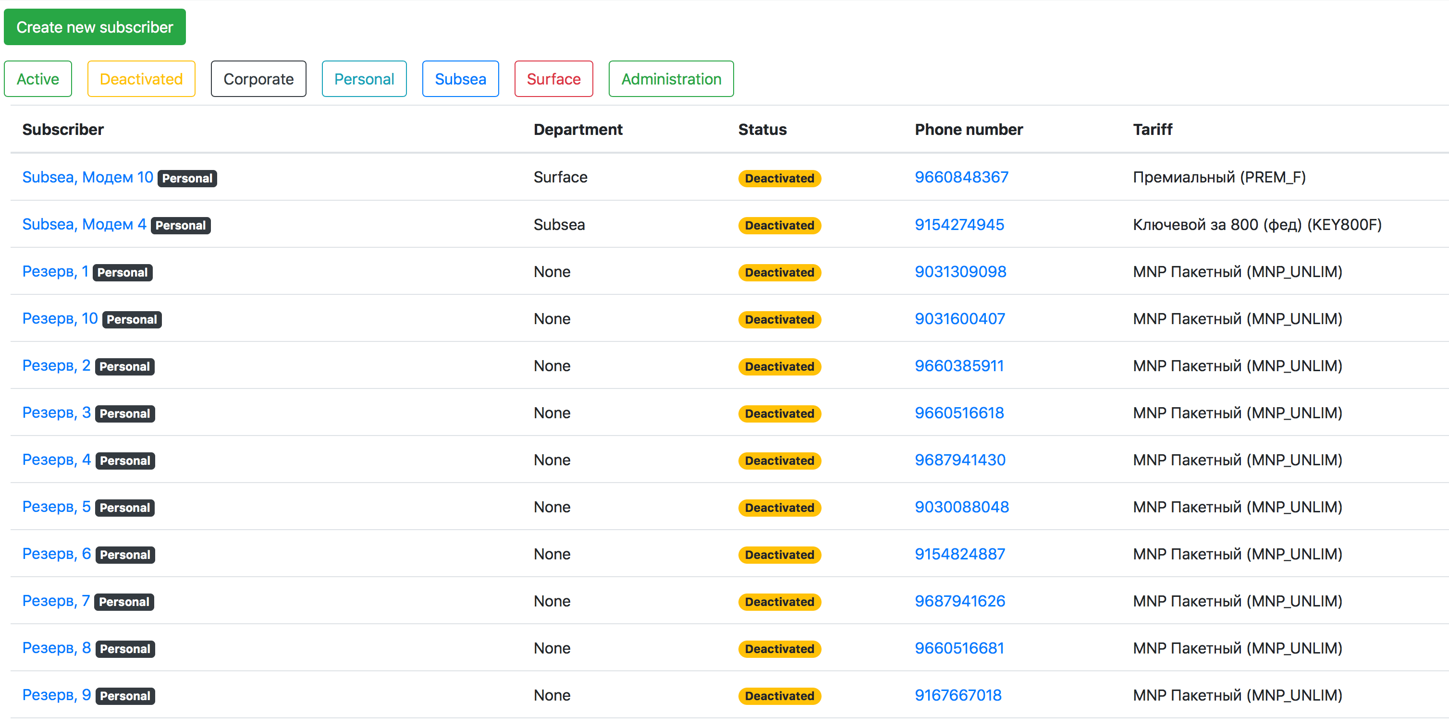Open subscriber Резерв, 9

pyautogui.click(x=57, y=695)
